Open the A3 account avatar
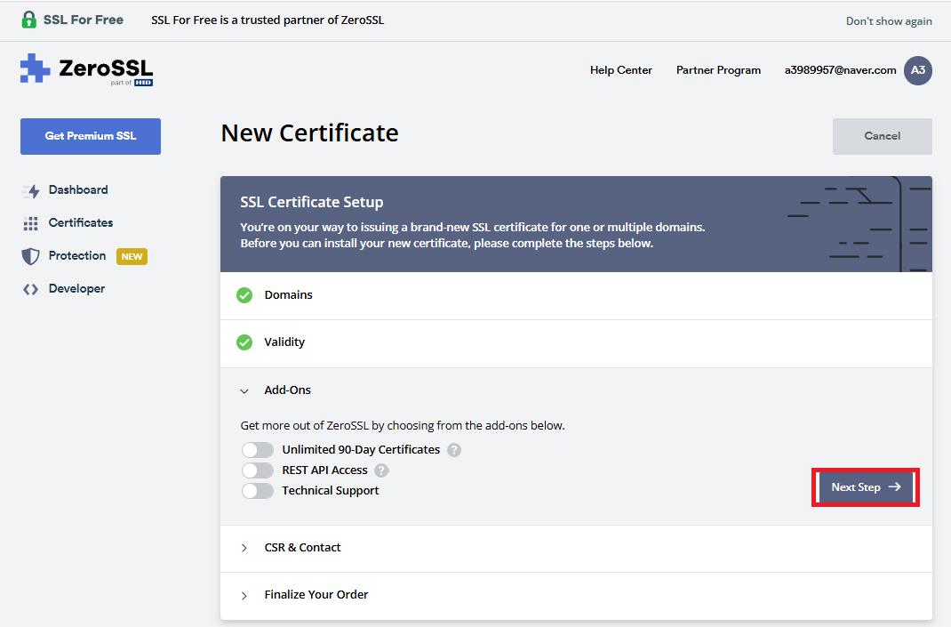Image resolution: width=951 pixels, height=627 pixels. pyautogui.click(x=917, y=70)
